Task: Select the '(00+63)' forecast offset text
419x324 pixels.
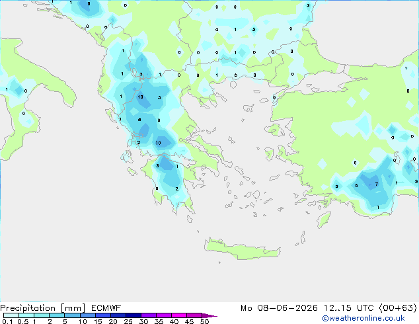Action: pyautogui.click(x=398, y=308)
